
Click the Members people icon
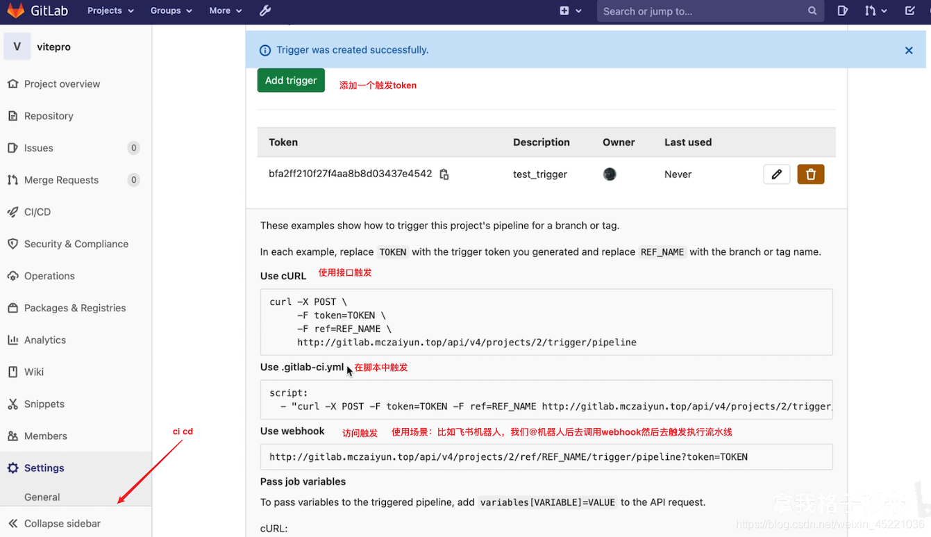click(12, 435)
